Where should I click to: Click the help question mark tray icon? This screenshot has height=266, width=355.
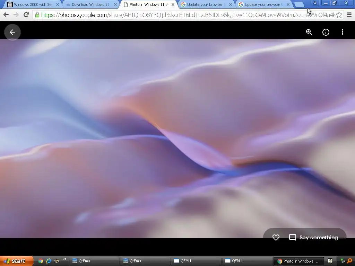click(330, 261)
